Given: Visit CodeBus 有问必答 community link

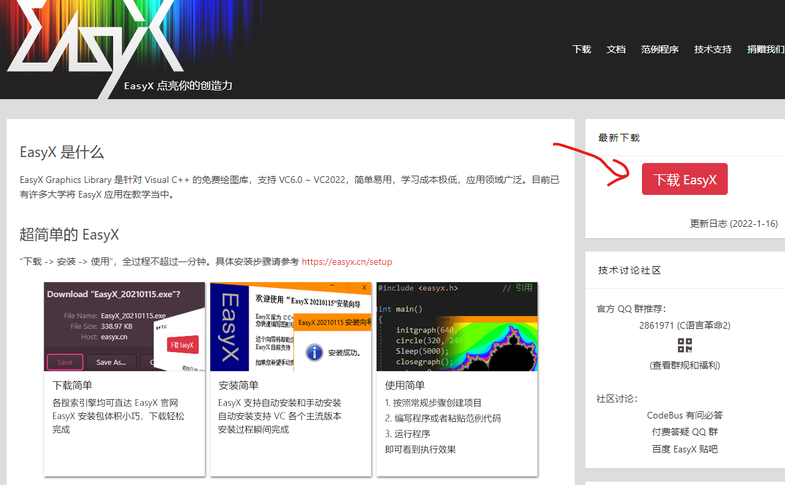Looking at the screenshot, I should click(x=685, y=415).
